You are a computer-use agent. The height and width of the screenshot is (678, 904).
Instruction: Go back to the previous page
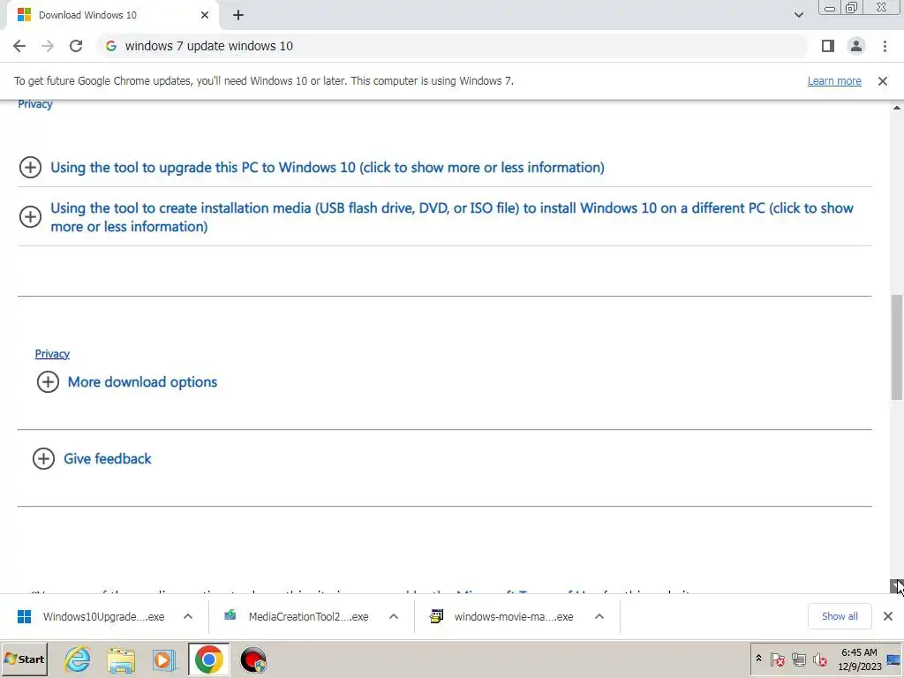(x=19, y=46)
